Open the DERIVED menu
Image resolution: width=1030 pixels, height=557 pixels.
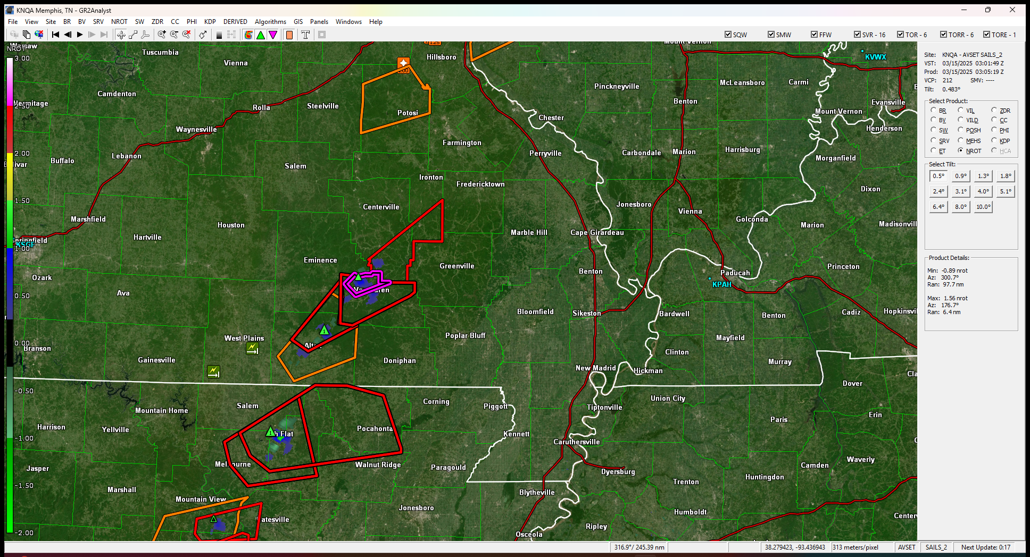(x=235, y=22)
